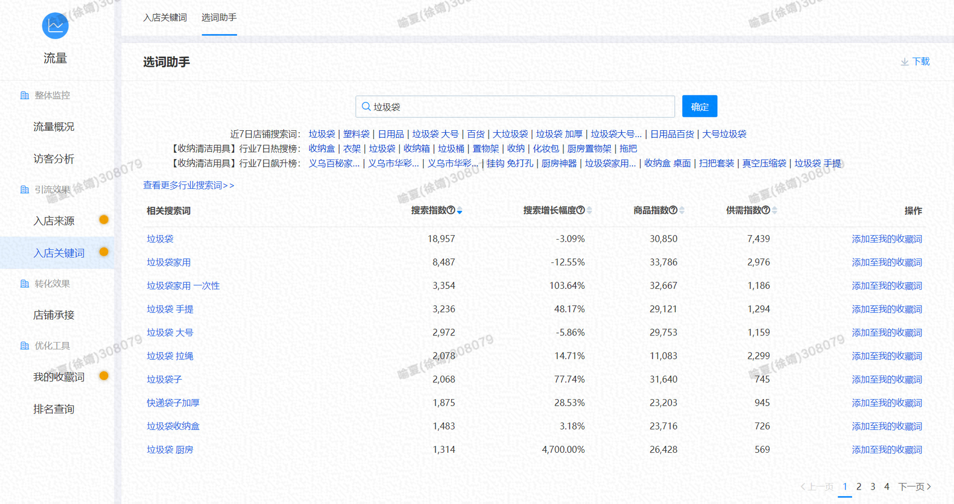Image resolution: width=954 pixels, height=504 pixels.
Task: Click the help icon next to 供需指数
Action: click(766, 210)
